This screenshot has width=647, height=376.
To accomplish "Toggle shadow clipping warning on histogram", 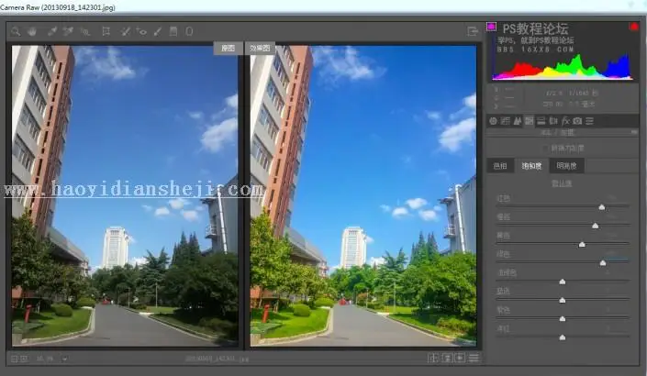I will coord(491,27).
